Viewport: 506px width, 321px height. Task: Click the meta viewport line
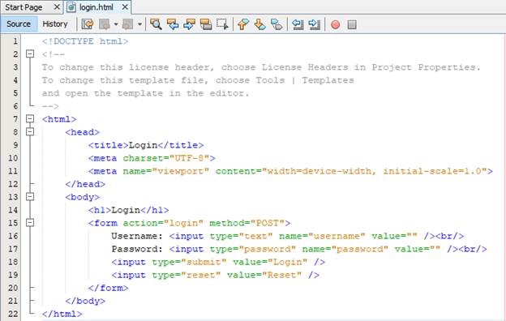[x=290, y=171]
